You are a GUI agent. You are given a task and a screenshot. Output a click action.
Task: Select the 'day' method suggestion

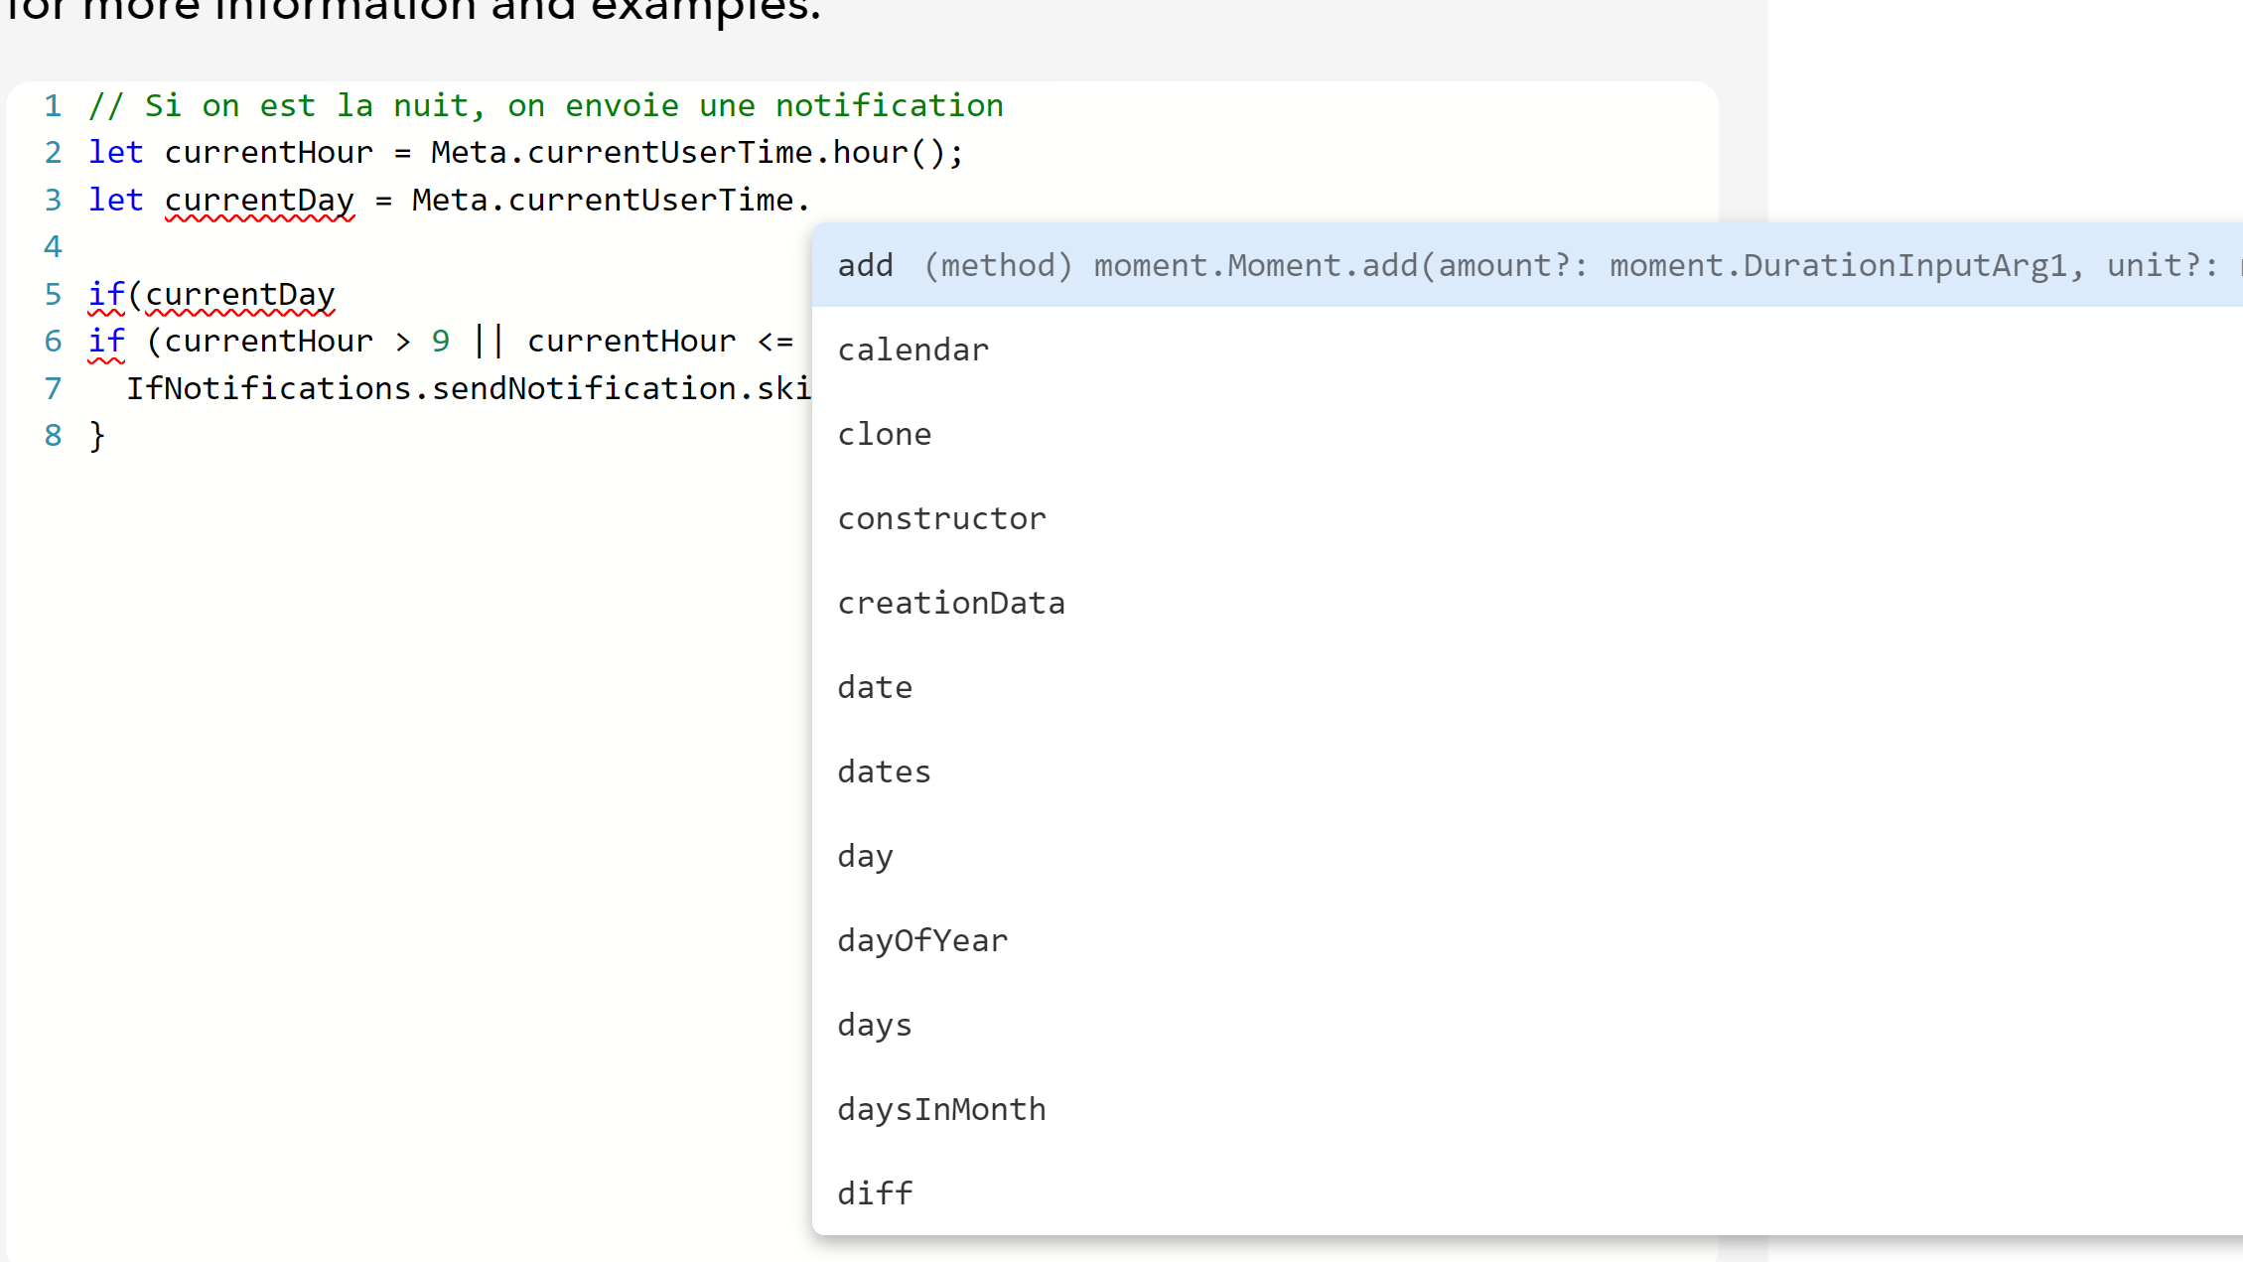click(865, 856)
